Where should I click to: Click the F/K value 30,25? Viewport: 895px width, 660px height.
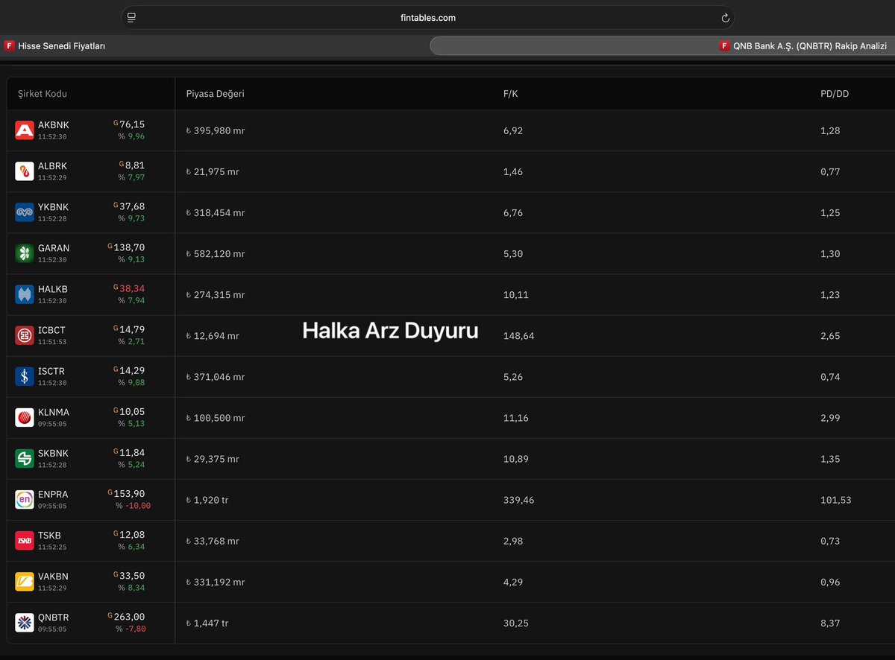516,623
